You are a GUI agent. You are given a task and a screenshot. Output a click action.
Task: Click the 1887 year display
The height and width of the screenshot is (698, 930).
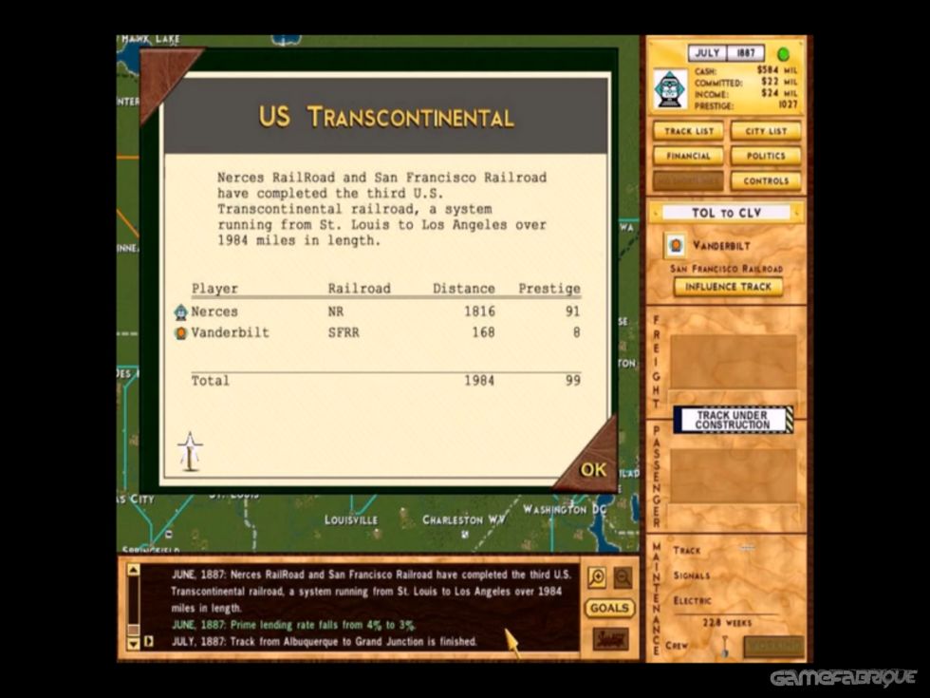(x=746, y=53)
